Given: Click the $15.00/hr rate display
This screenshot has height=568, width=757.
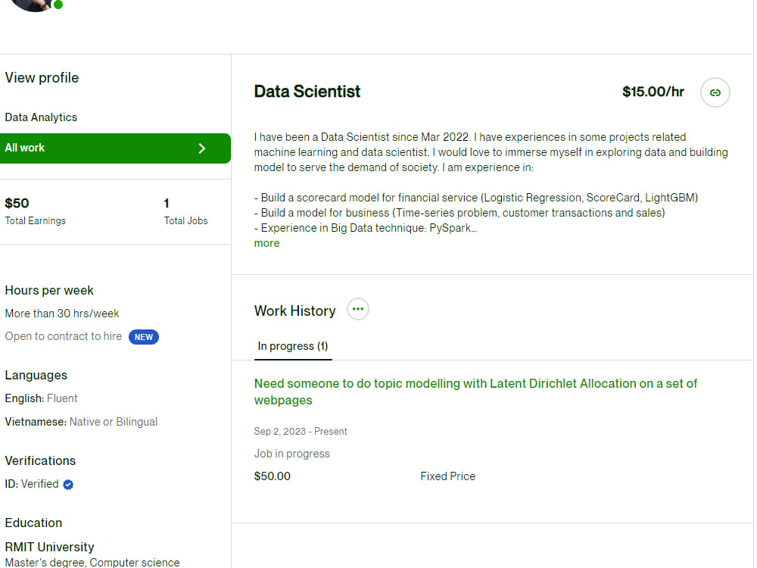Looking at the screenshot, I should point(653,92).
